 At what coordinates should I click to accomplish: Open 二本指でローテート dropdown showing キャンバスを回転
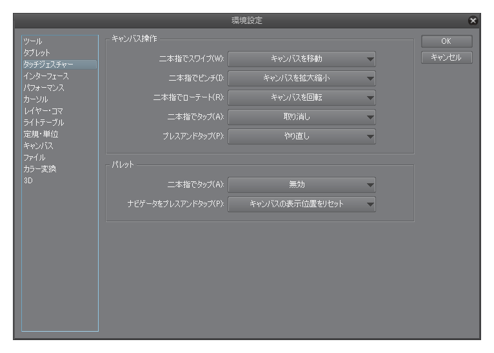tap(302, 97)
